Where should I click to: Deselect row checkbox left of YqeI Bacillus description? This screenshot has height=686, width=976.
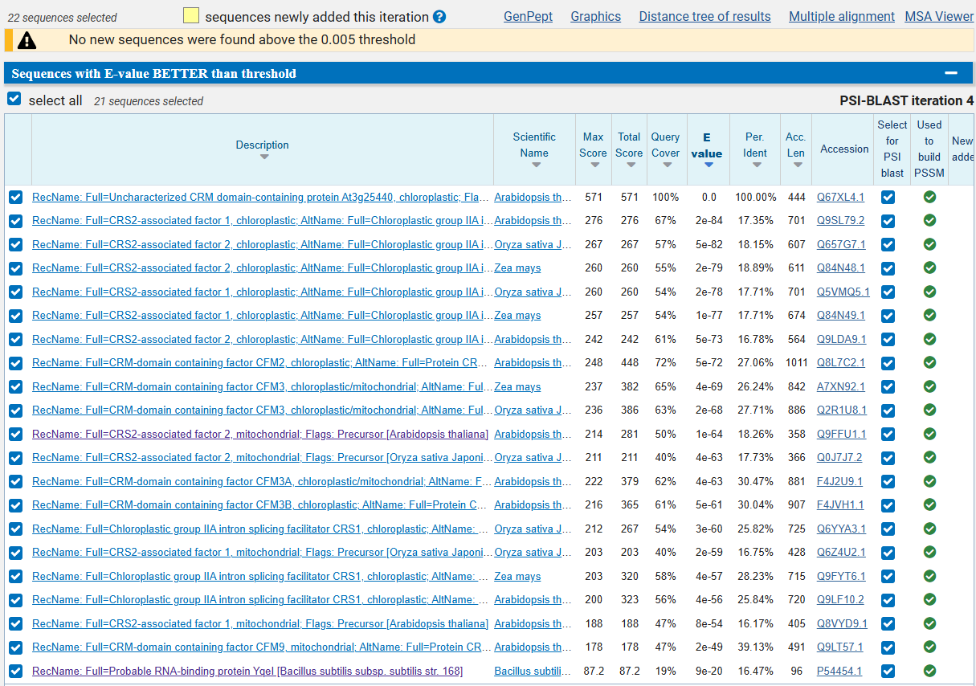point(16,671)
